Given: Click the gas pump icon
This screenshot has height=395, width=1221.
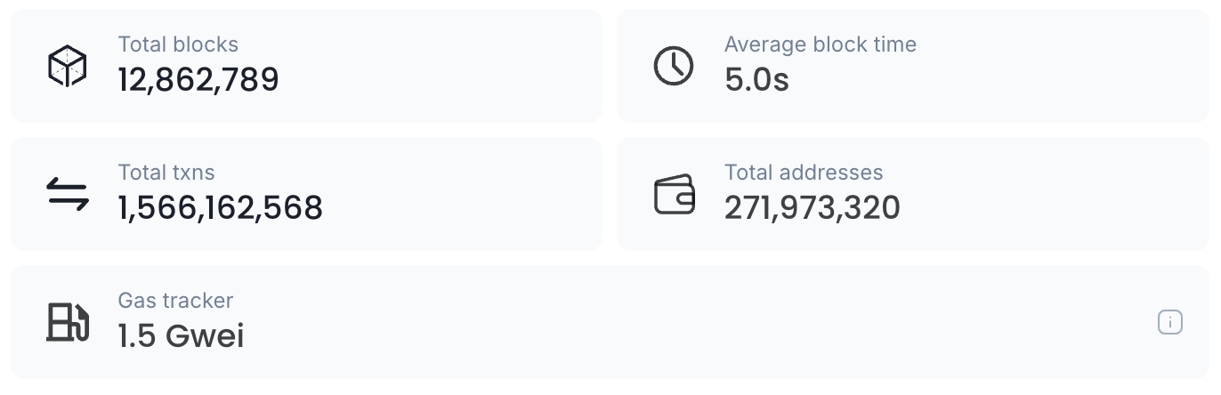Looking at the screenshot, I should point(68,322).
